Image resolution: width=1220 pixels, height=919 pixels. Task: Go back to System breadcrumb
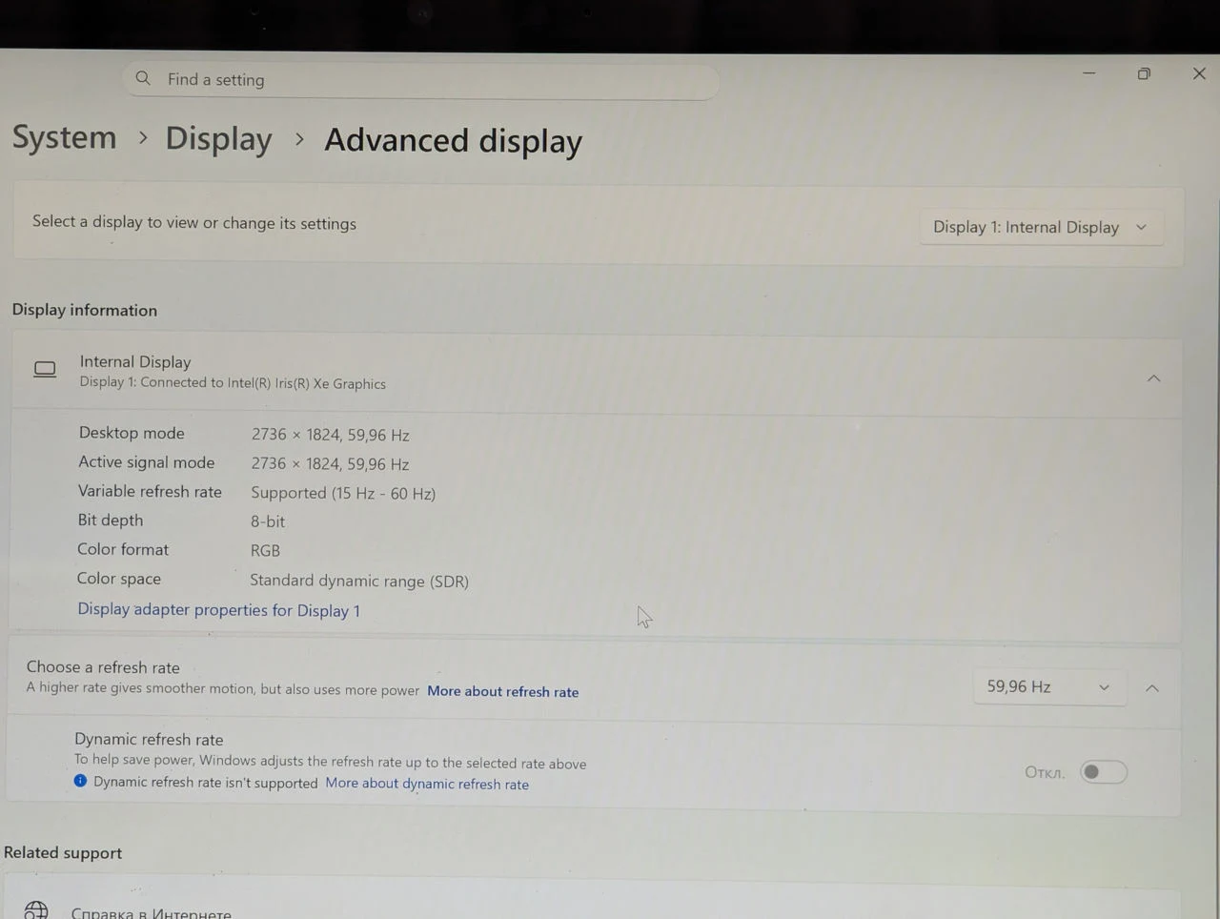64,137
